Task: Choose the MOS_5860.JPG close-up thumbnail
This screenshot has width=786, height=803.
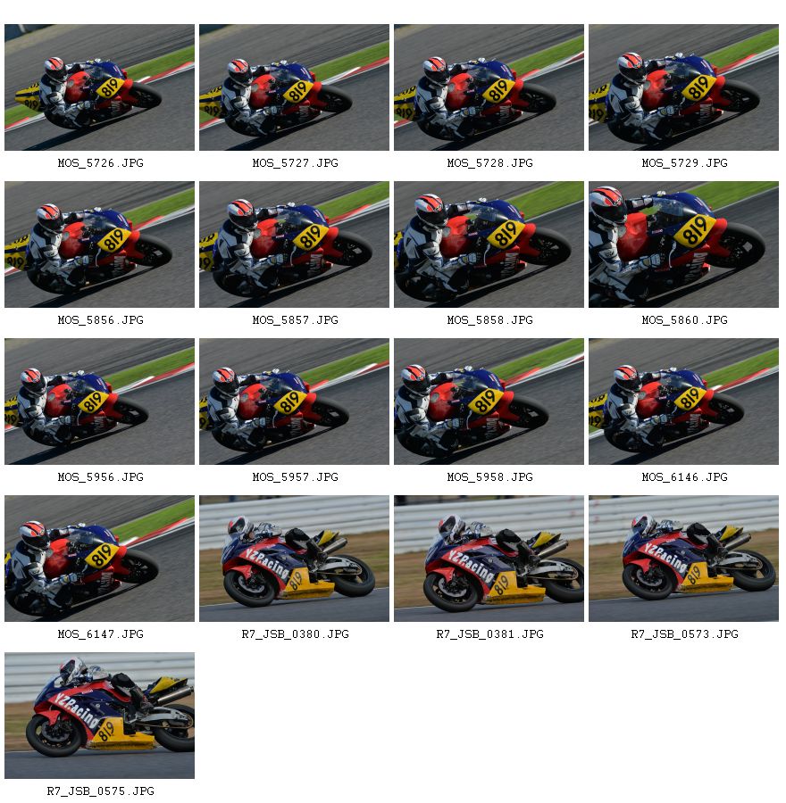Action: click(x=683, y=244)
